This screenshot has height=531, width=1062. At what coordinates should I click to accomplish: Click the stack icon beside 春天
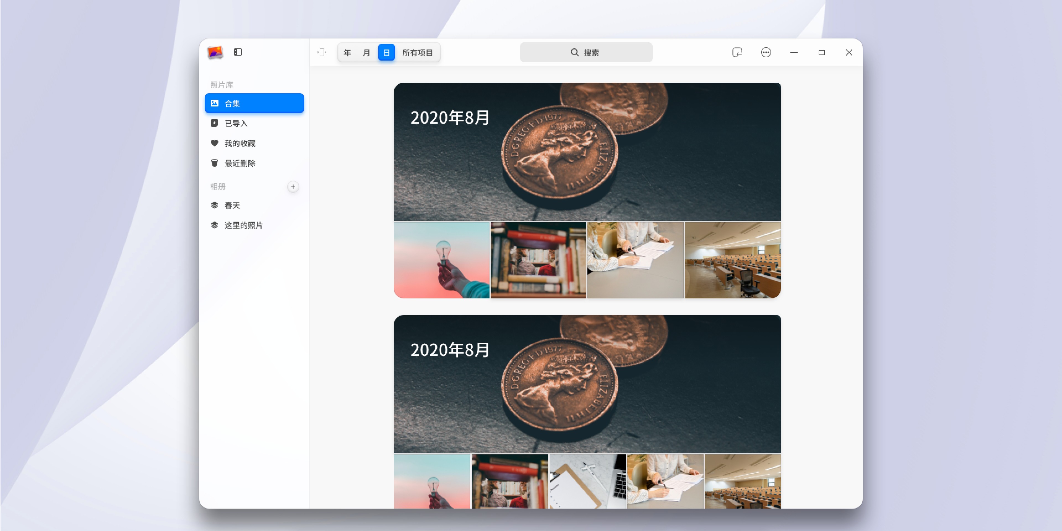[214, 205]
